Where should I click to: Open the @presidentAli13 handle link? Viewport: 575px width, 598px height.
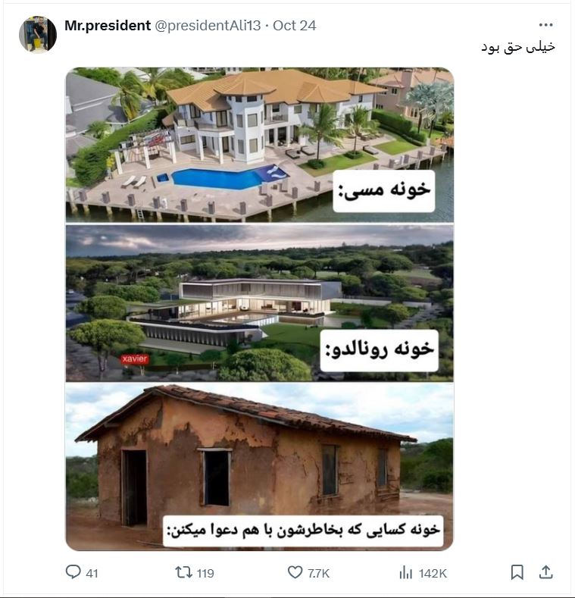point(208,26)
